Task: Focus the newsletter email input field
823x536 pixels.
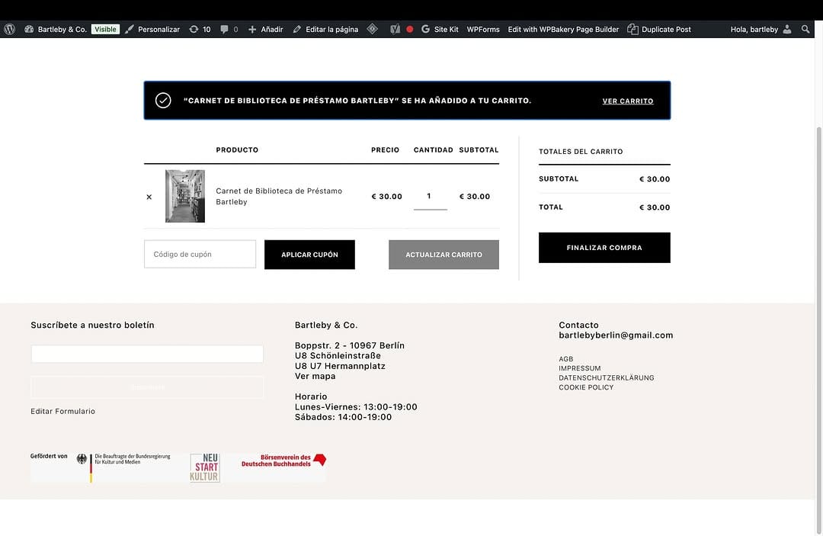Action: pyautogui.click(x=147, y=354)
